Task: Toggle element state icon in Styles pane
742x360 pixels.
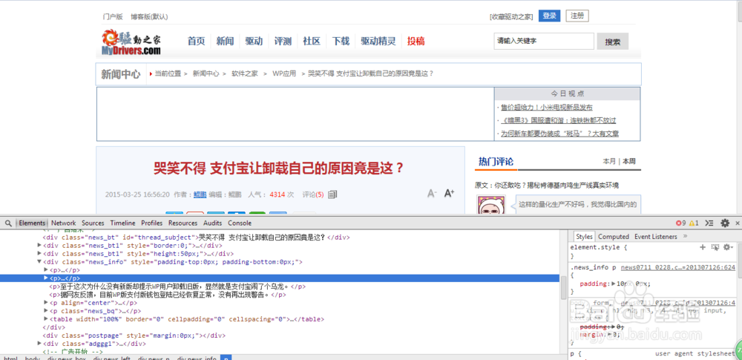Action: 715,247
